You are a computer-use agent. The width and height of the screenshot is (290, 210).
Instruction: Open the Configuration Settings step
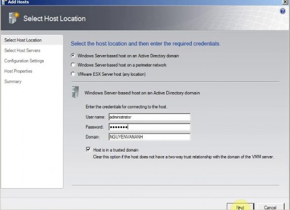24,61
